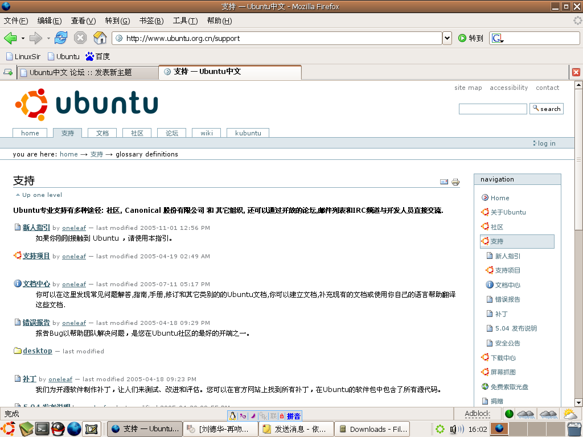This screenshot has width=583, height=437.
Task: Launch the terminal icon on the panel
Action: pyautogui.click(x=42, y=429)
